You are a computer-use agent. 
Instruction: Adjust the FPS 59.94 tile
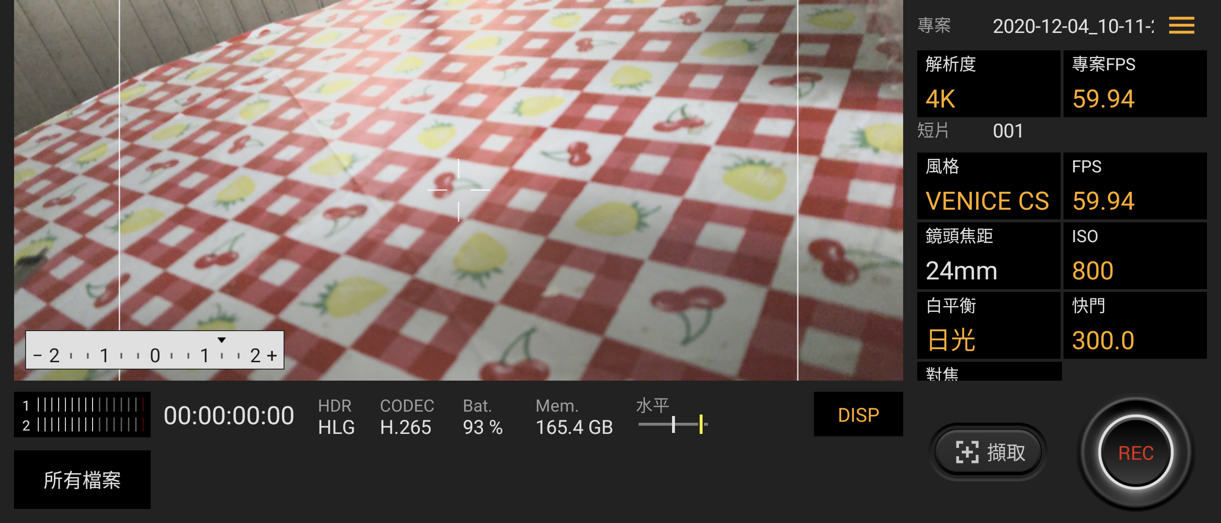tap(1135, 186)
